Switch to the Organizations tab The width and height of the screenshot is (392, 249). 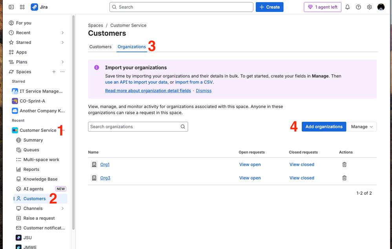[131, 47]
